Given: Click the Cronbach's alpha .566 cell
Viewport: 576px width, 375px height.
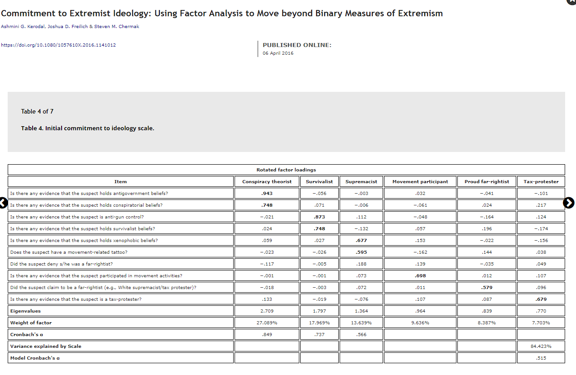Looking at the screenshot, I should pyautogui.click(x=361, y=334).
